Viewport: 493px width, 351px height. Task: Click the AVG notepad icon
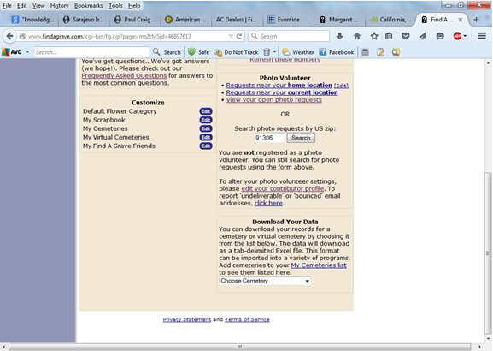pos(381,52)
